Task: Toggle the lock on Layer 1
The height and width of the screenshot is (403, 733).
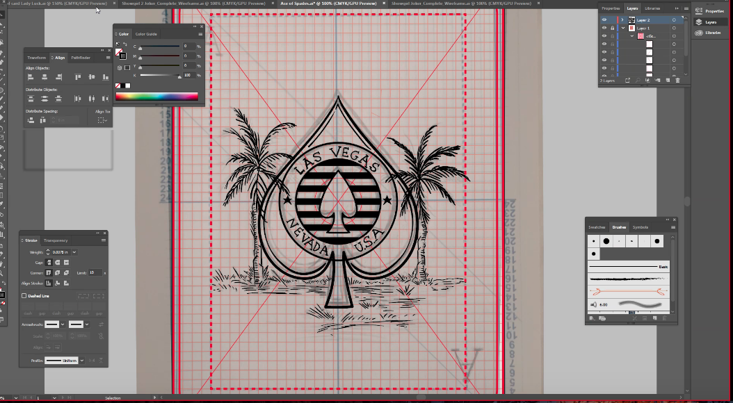Action: [613, 28]
